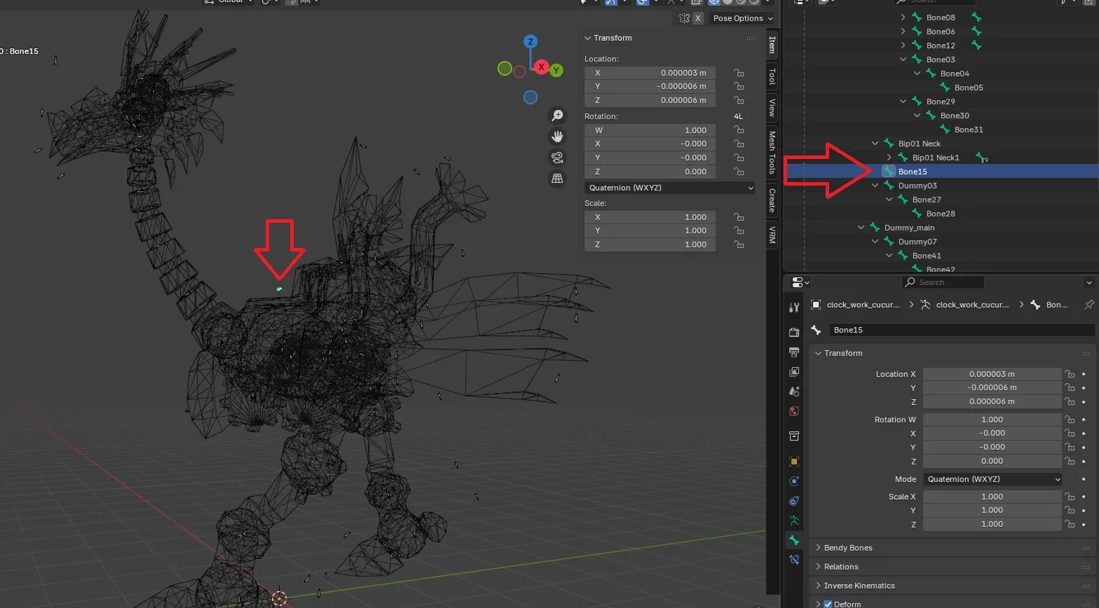
Task: Switch to the View sidebar tab
Action: 772,107
